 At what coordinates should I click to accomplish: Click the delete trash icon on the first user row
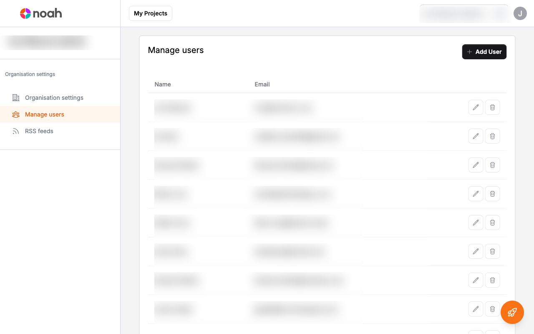click(x=492, y=107)
